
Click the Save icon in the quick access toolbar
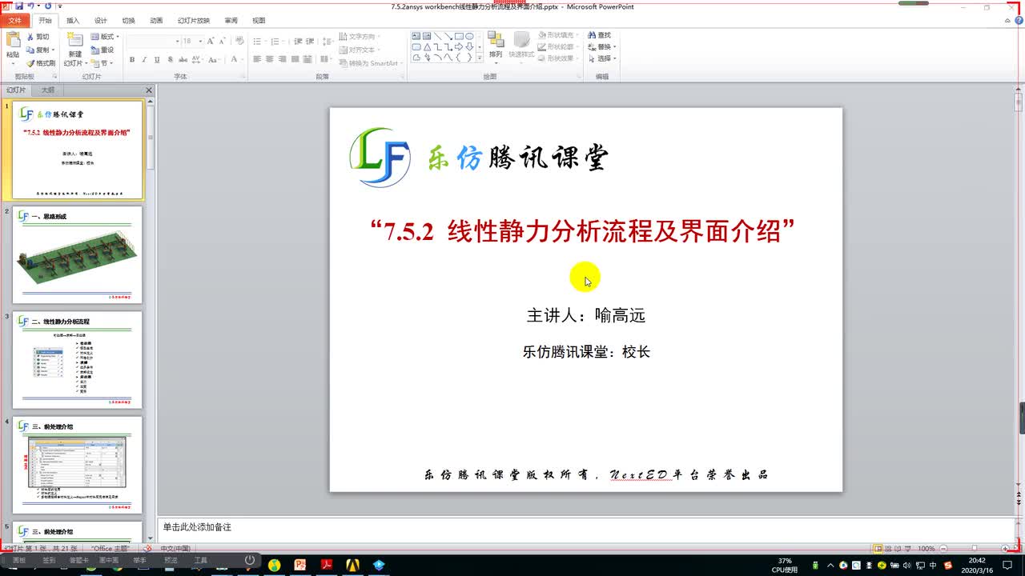[x=19, y=6]
